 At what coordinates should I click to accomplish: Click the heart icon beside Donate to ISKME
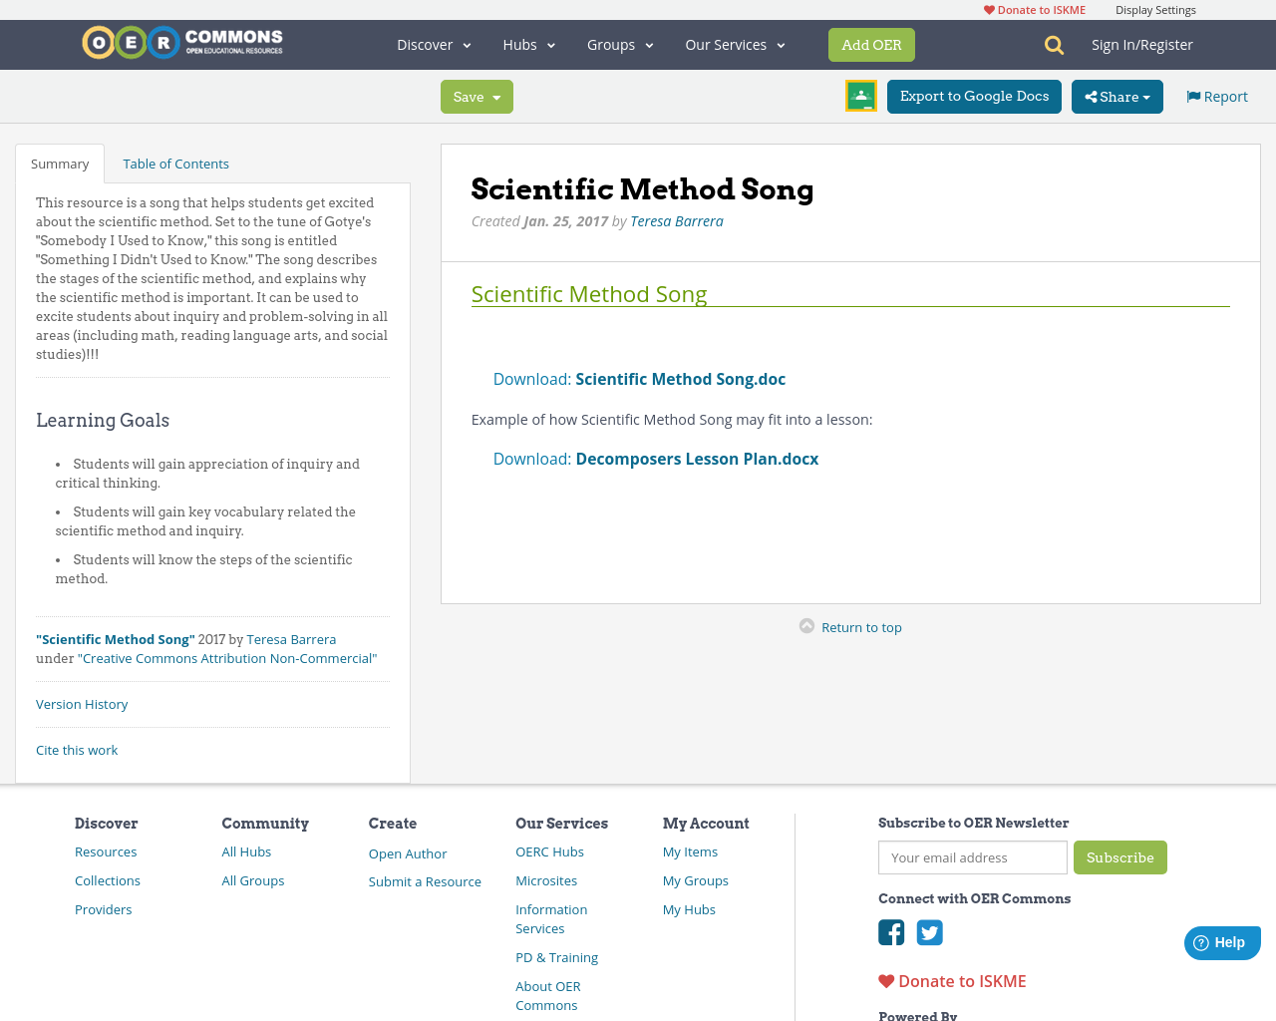(x=988, y=8)
